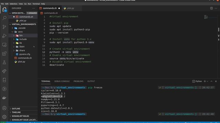
Task: Click the '1 UNSAVED' badge
Action: click(x=32, y=13)
